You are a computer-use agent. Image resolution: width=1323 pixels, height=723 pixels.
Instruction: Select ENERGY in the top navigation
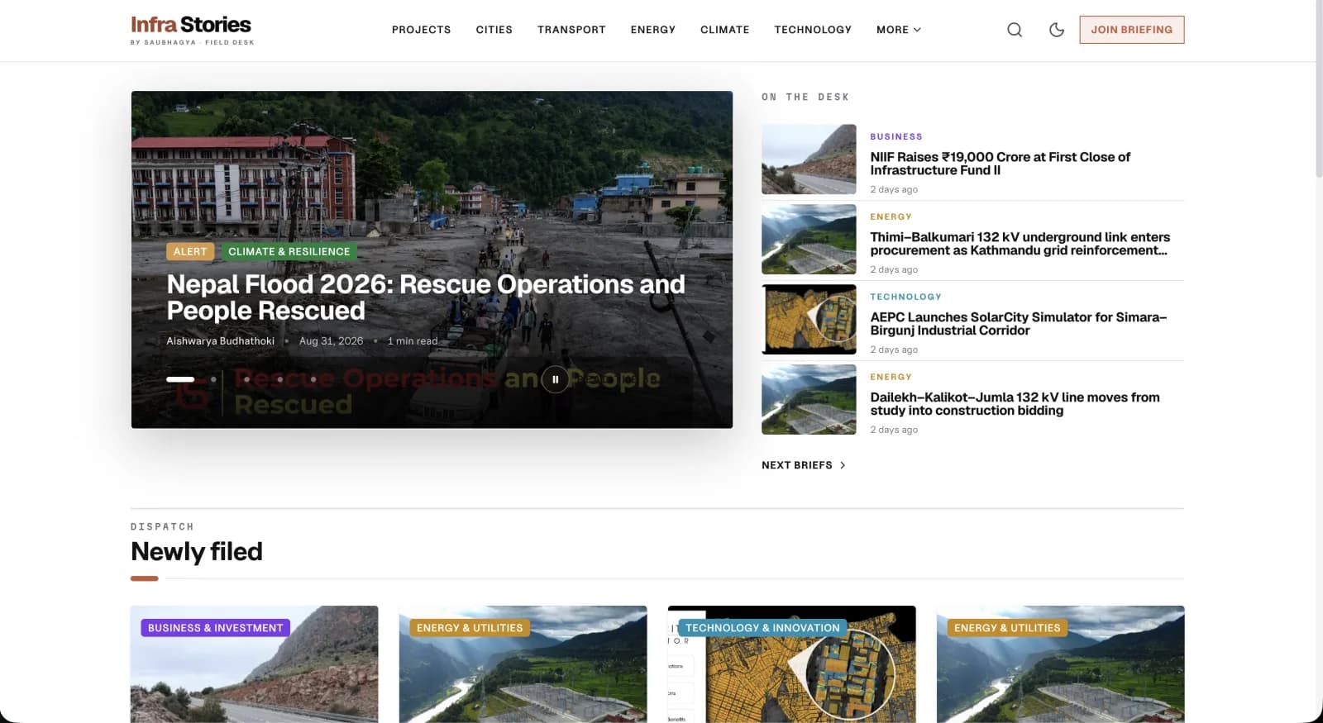coord(653,30)
